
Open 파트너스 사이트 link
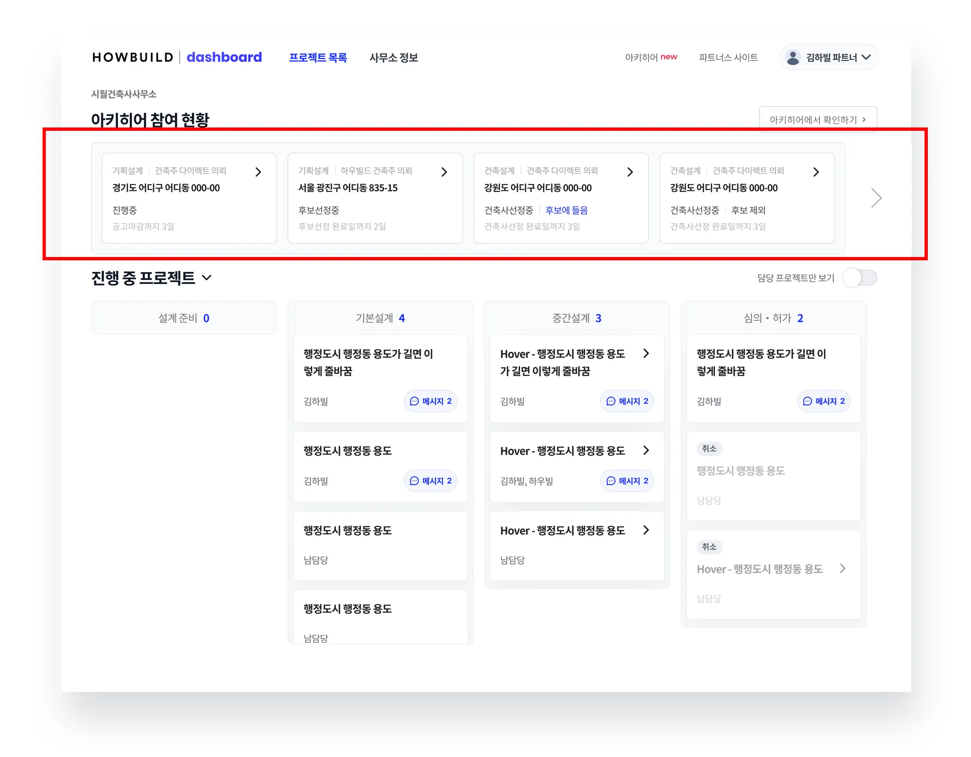(728, 57)
